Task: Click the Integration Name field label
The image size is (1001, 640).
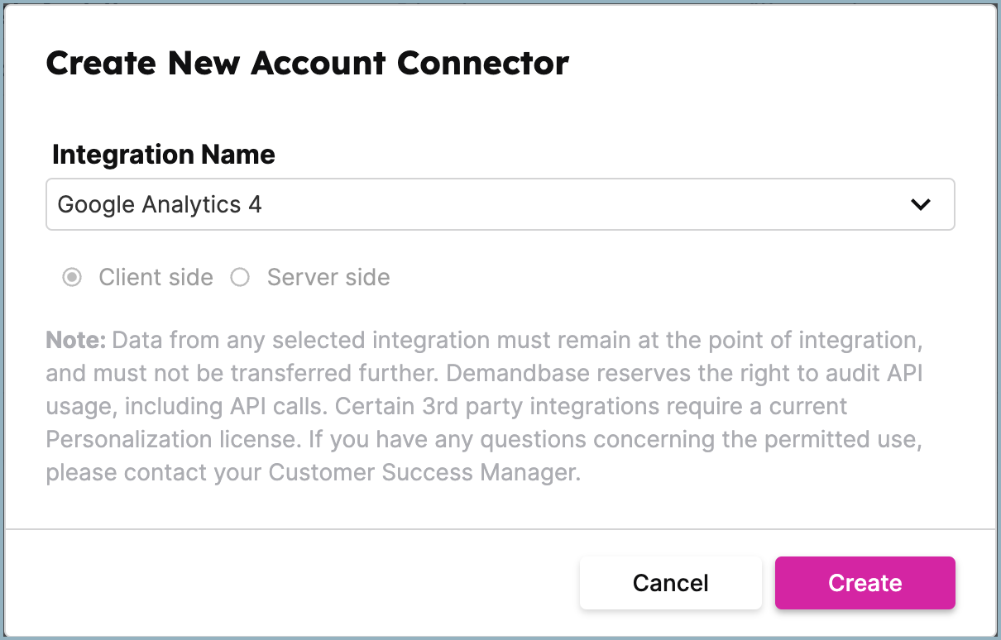Action: click(164, 155)
